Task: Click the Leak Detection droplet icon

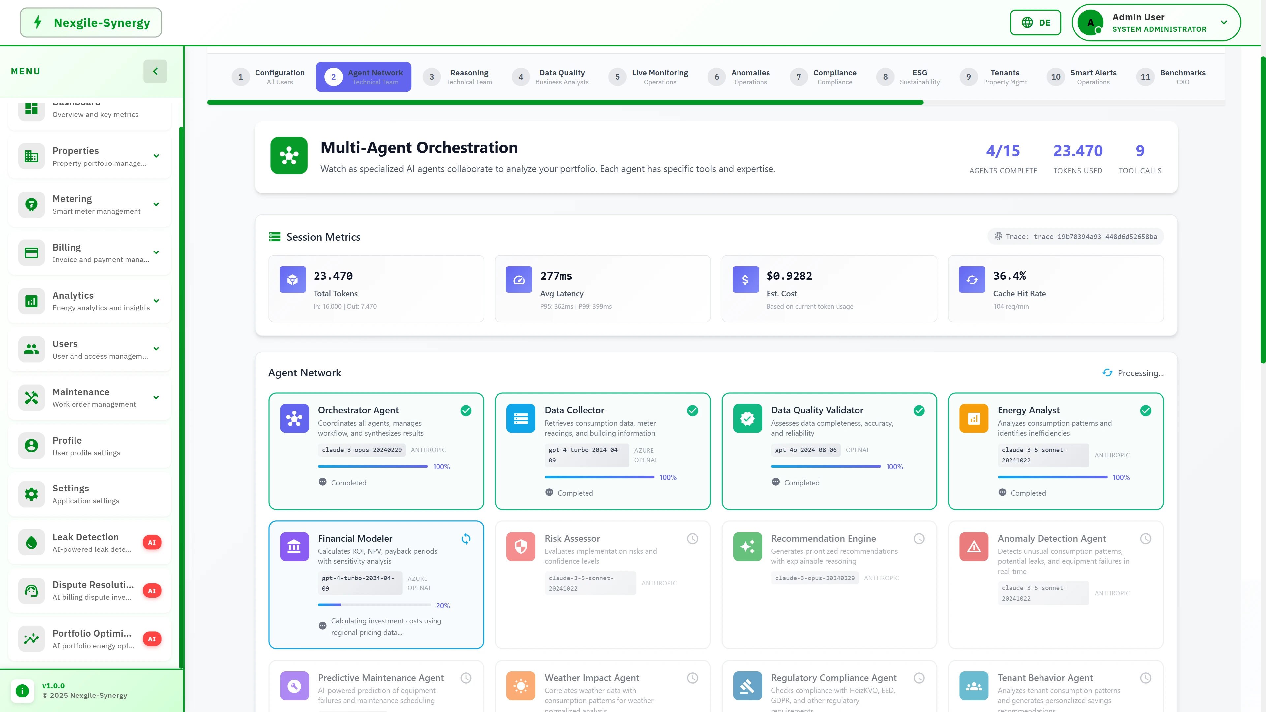Action: (31, 543)
